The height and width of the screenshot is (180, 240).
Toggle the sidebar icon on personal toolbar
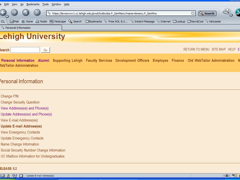coord(3,21)
